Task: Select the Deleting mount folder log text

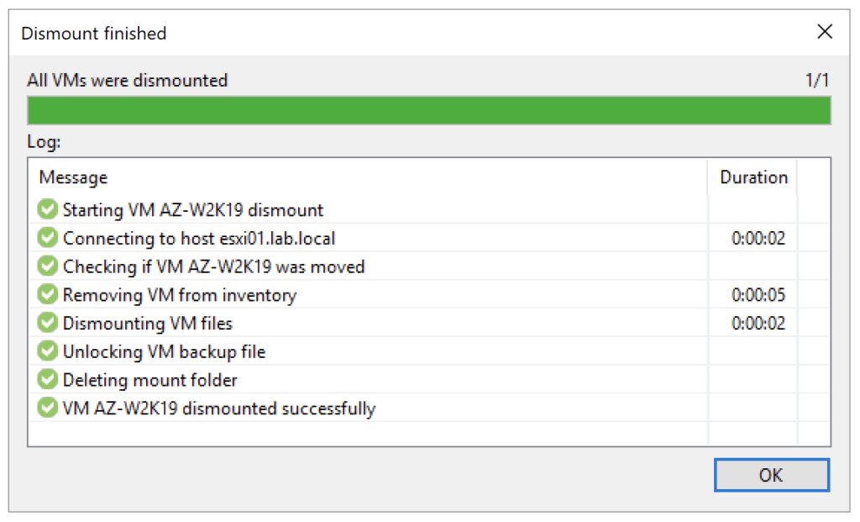Action: click(149, 380)
